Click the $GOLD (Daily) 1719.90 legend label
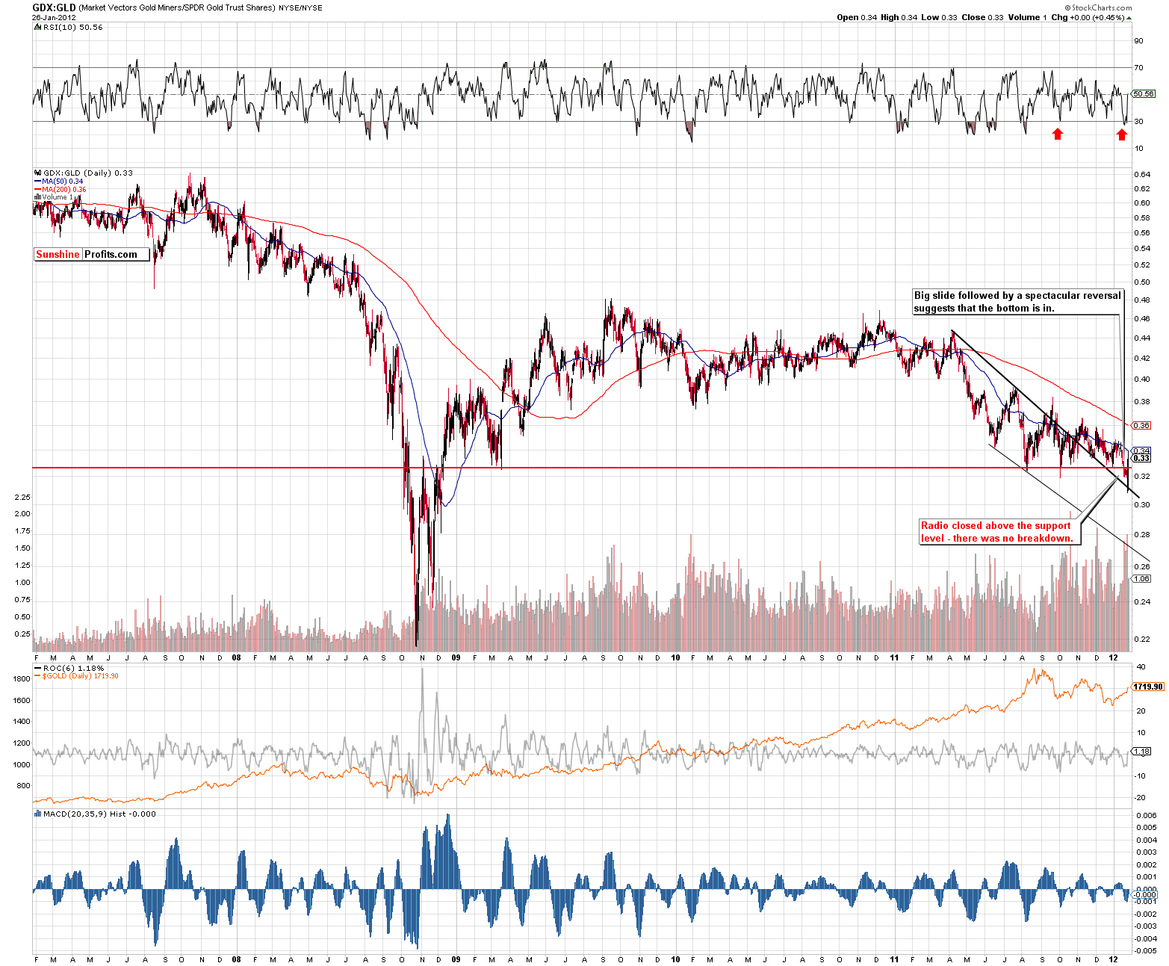Image resolution: width=1169 pixels, height=966 pixels. [80, 676]
